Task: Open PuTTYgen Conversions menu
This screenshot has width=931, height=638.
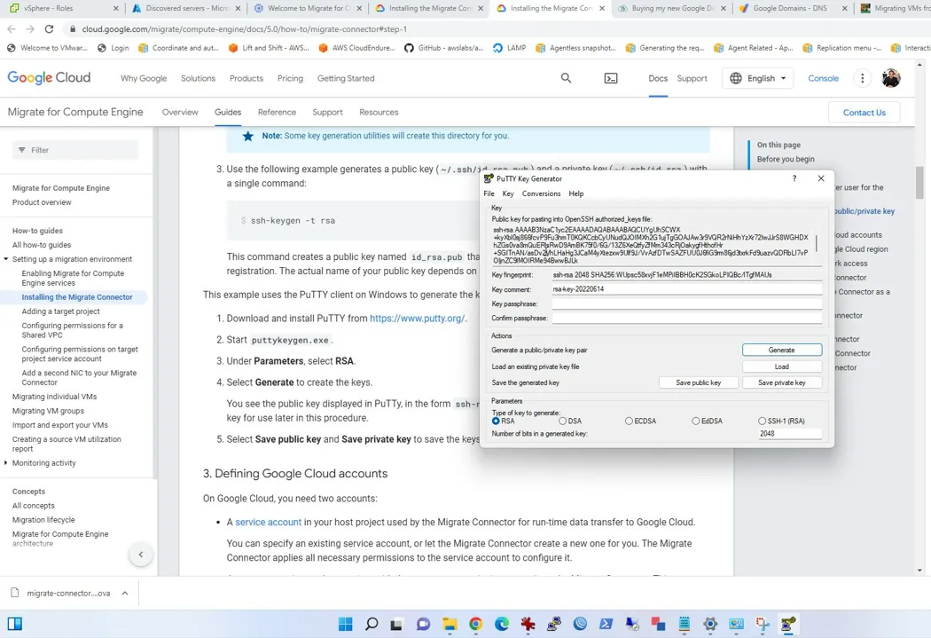Action: tap(541, 193)
